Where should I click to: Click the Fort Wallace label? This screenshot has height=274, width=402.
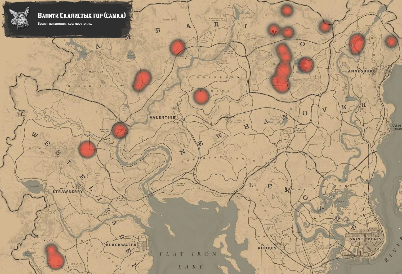pyautogui.click(x=225, y=62)
